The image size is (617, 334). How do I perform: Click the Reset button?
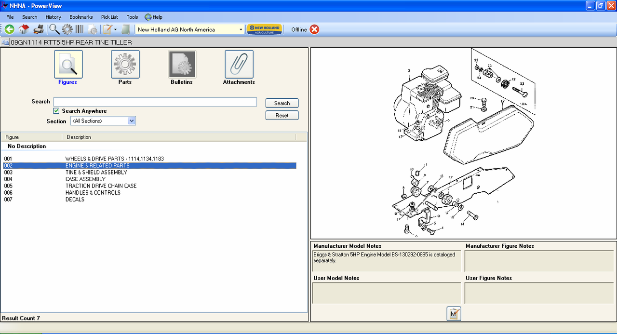[x=282, y=115]
